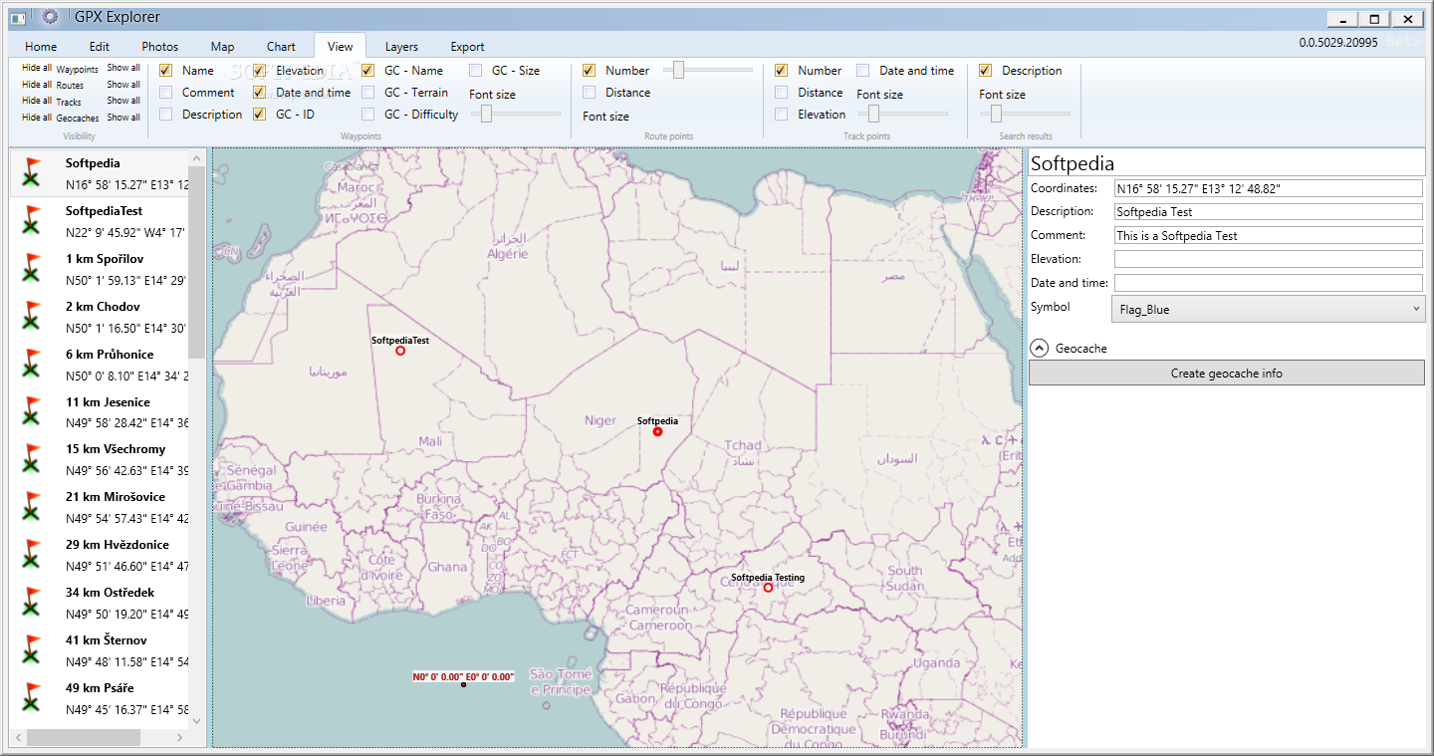Click the gear settings icon in title bar
The height and width of the screenshot is (756, 1434).
coord(50,17)
